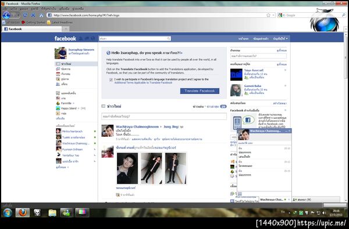Click Action Center flag icon in tray

(312, 213)
